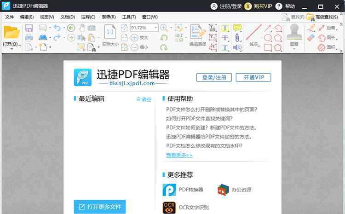Select the Eraser tool icon
This screenshot has width=345, height=214.
click(311, 37)
